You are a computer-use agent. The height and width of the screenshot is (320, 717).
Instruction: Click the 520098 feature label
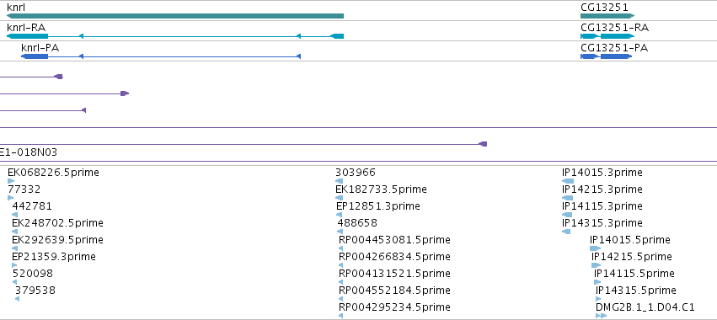[33, 274]
